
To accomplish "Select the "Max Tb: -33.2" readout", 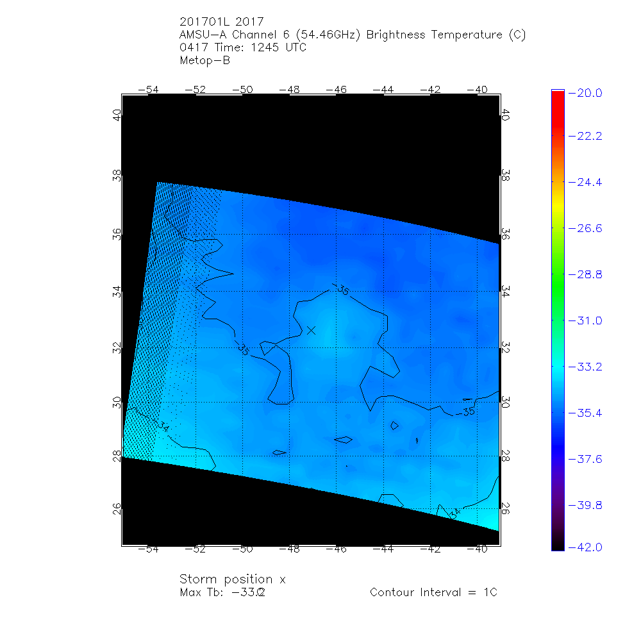I will point(222,592).
